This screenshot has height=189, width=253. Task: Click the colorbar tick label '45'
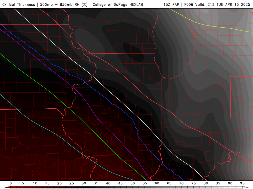(120, 183)
